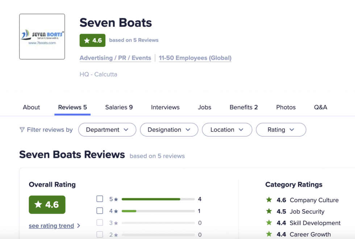Click the star icon next to Job Security rating
Viewport: 355px width, 239px height.
pyautogui.click(x=268, y=211)
